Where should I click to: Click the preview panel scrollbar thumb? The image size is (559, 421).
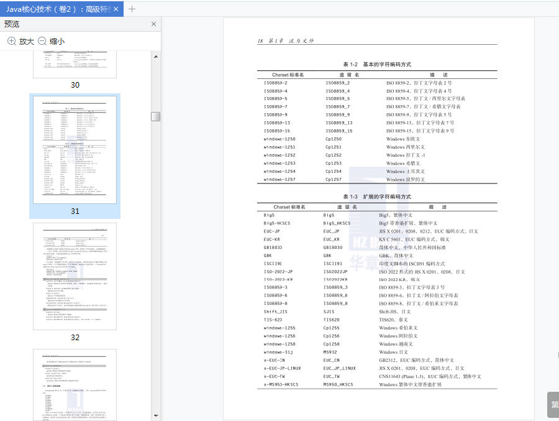pos(156,116)
